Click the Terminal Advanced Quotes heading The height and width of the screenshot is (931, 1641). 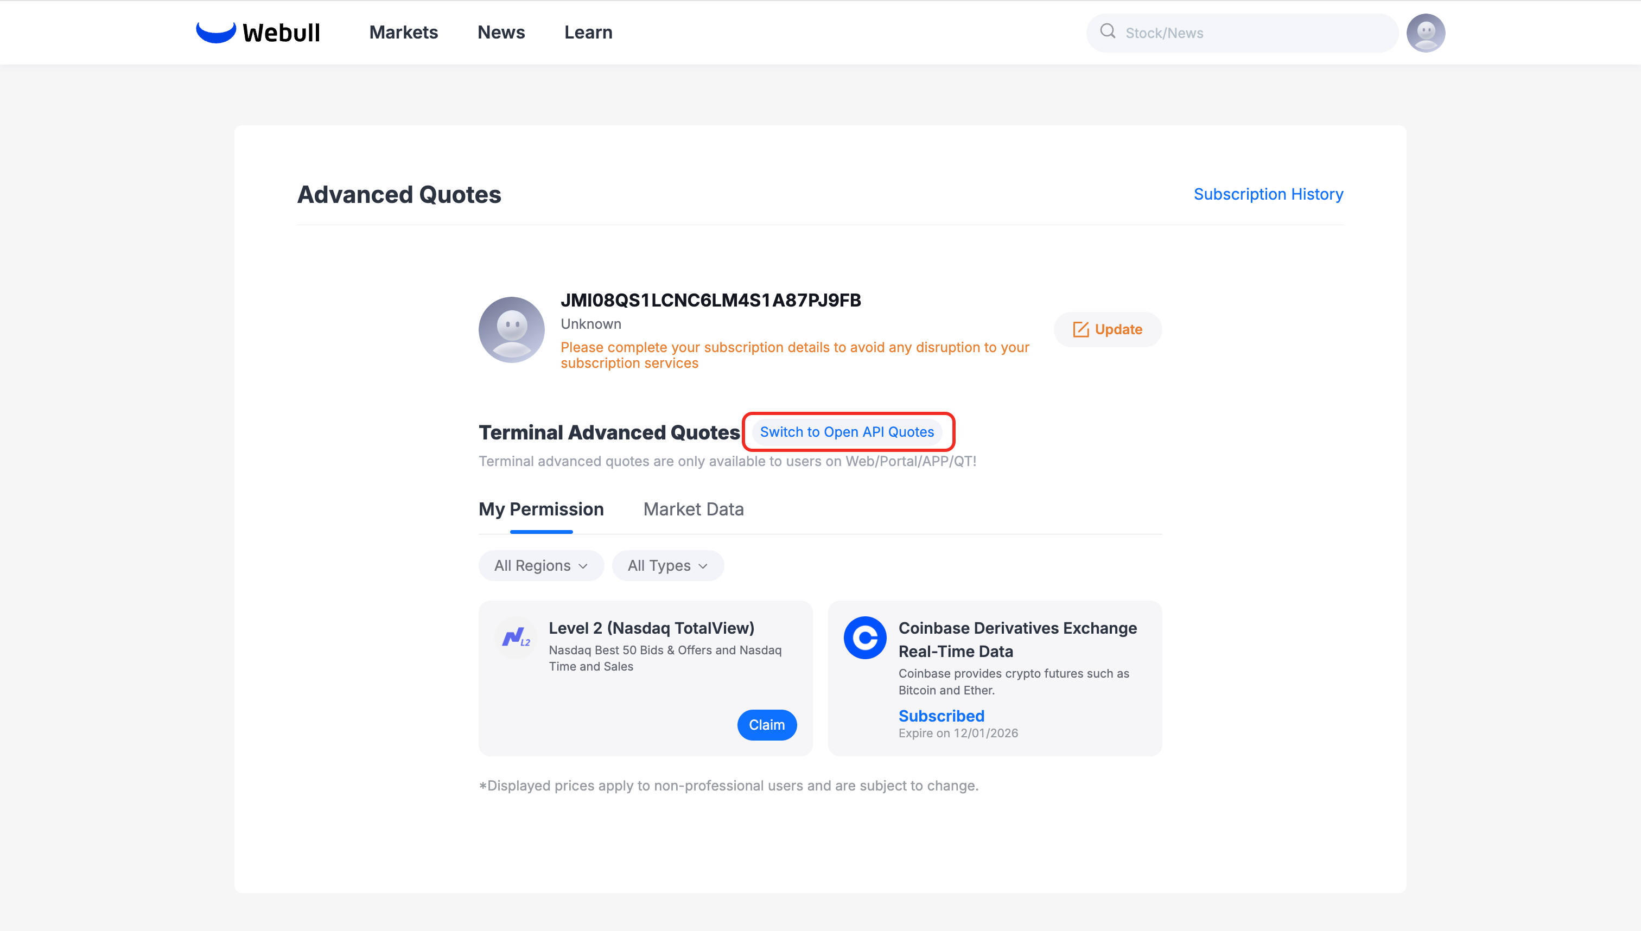coord(609,432)
